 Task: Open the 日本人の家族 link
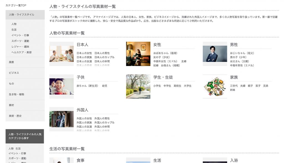(84, 57)
